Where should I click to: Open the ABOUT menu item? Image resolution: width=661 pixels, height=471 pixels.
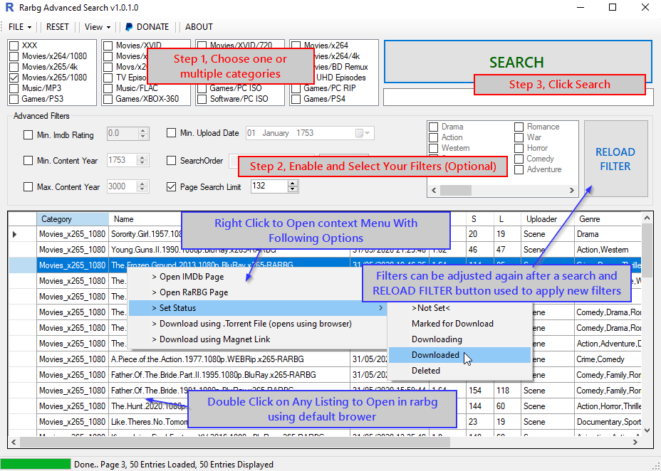(x=199, y=27)
